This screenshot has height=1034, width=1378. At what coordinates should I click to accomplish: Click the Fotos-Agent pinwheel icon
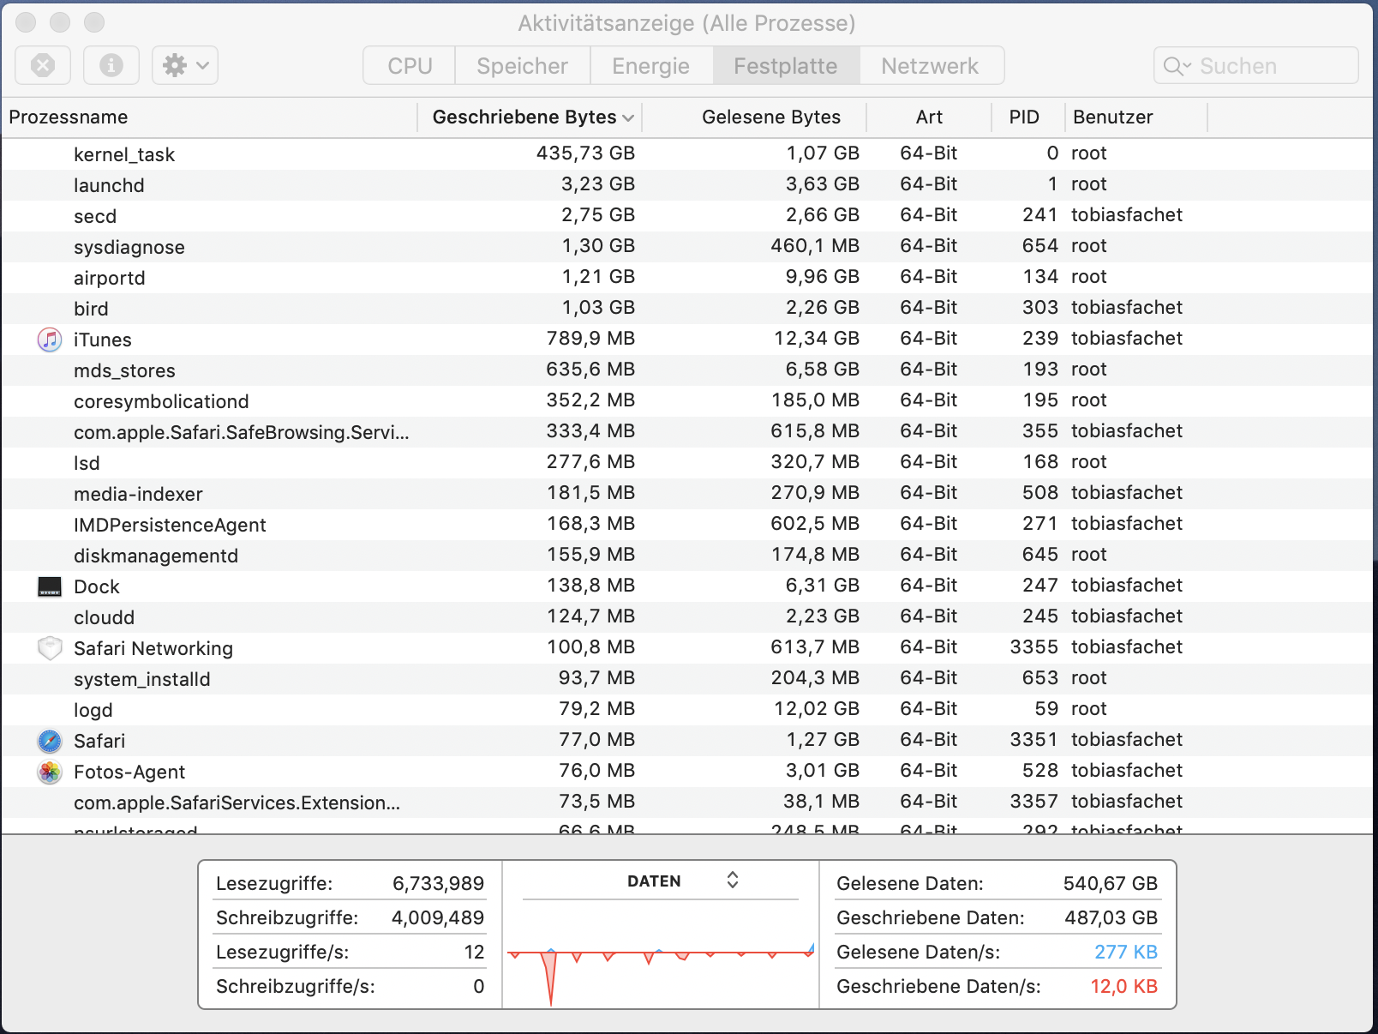50,772
